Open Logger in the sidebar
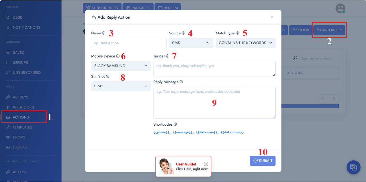The width and height of the screenshot is (366, 182). pyautogui.click(x=20, y=147)
